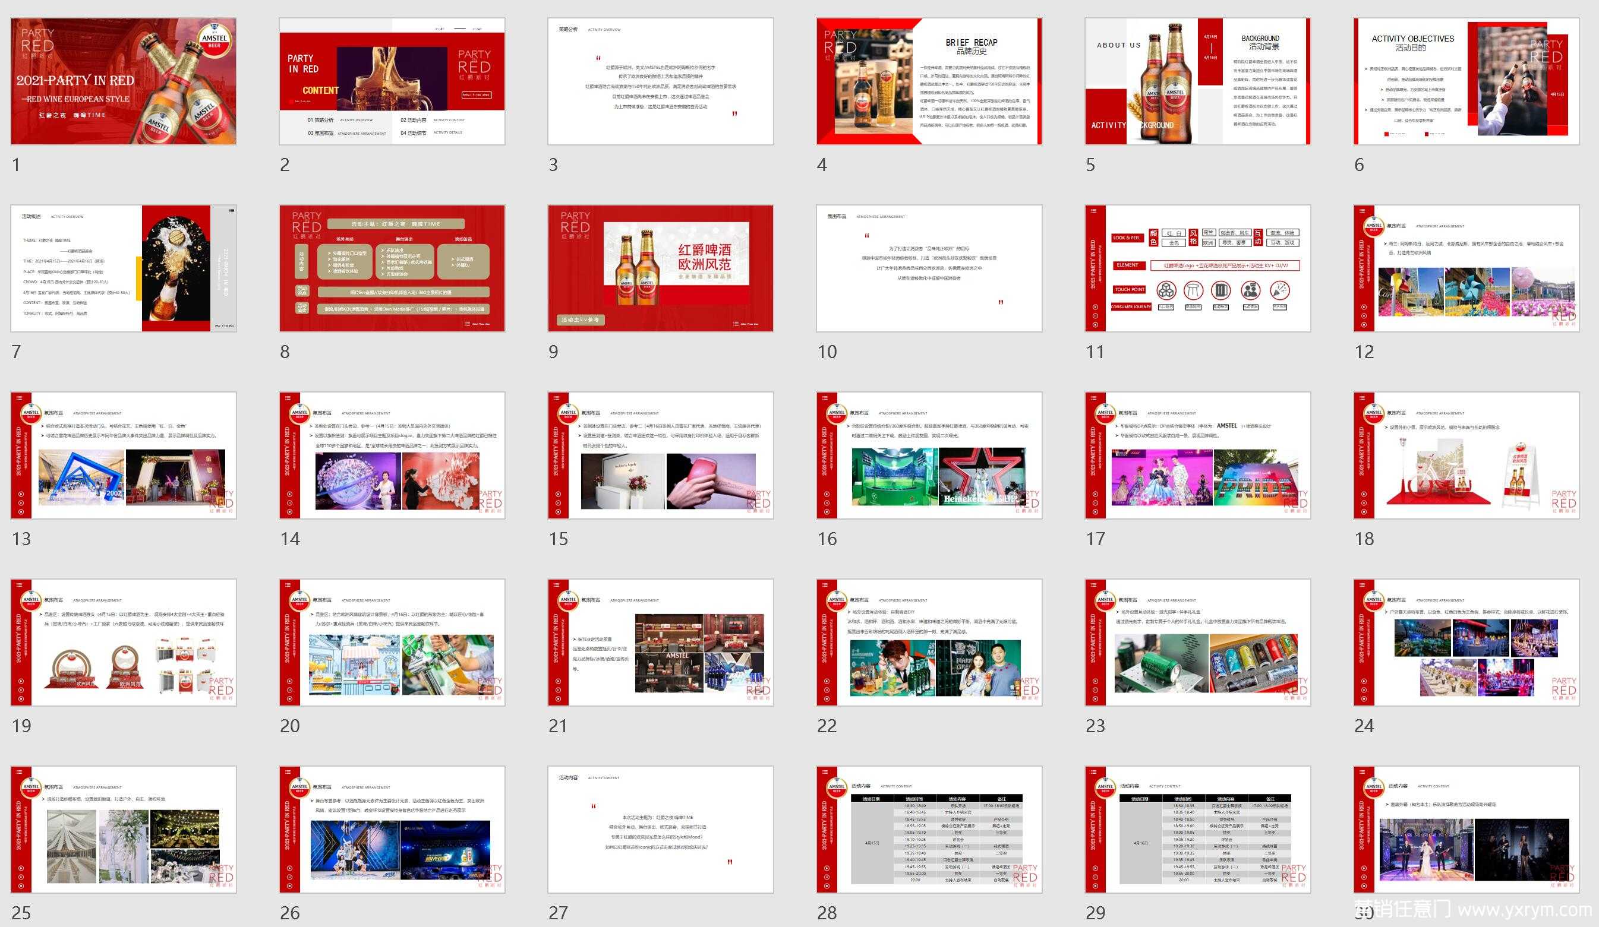This screenshot has width=1599, height=927.
Task: Click slide number 21 label
Action: pyautogui.click(x=558, y=726)
